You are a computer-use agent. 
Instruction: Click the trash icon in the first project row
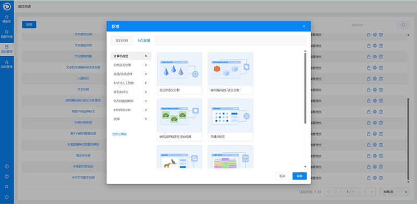pos(381,34)
